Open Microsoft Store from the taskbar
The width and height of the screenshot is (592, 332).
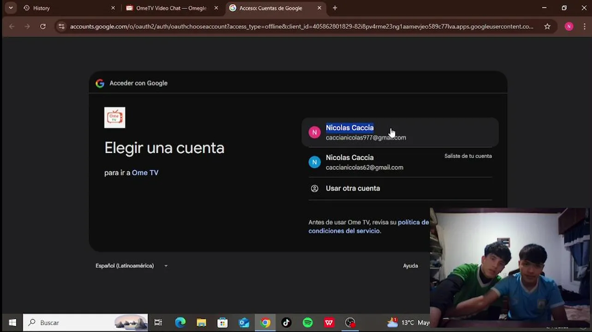(223, 323)
